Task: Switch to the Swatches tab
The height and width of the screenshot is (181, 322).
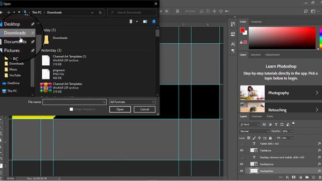Action: 256,22
